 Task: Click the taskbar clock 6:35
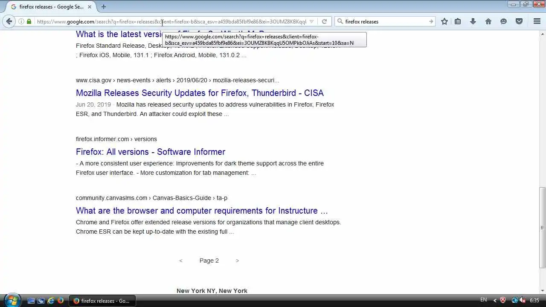pyautogui.click(x=534, y=301)
